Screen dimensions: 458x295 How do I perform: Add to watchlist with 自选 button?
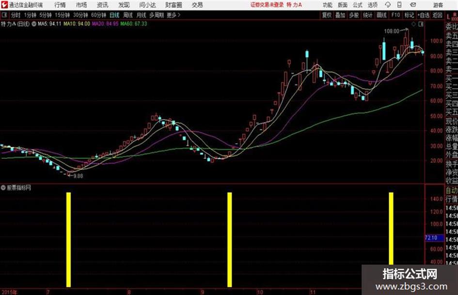(x=423, y=15)
